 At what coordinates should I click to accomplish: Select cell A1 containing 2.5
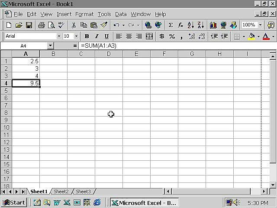(26, 61)
